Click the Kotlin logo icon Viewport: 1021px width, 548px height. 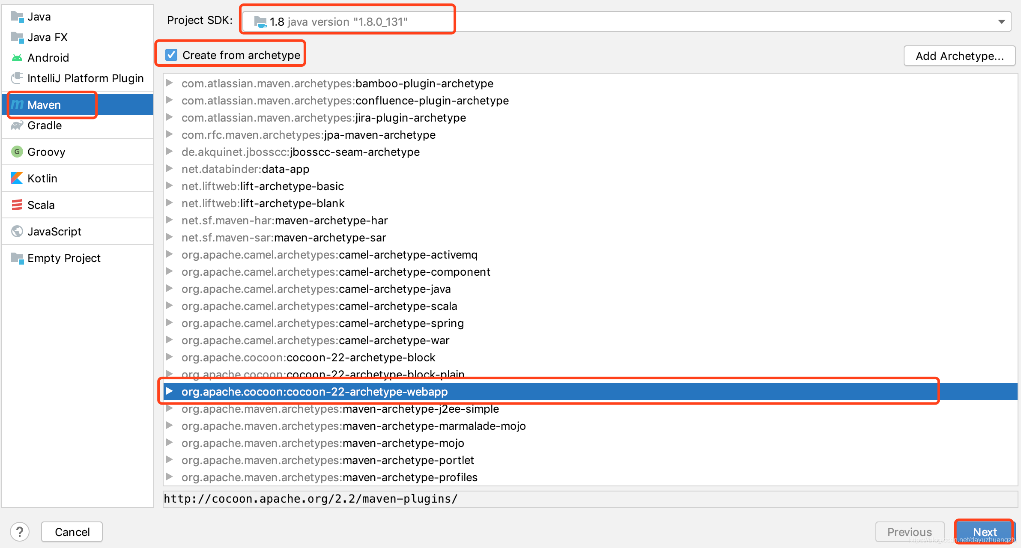tap(17, 178)
